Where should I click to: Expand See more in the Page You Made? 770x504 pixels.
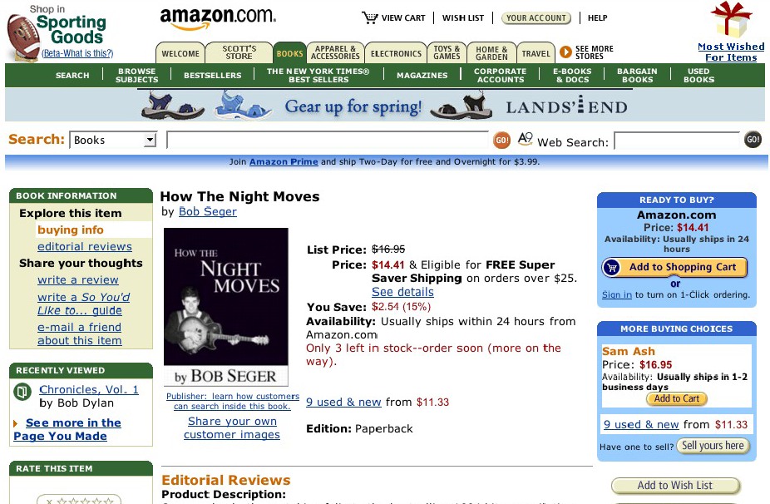click(x=67, y=429)
